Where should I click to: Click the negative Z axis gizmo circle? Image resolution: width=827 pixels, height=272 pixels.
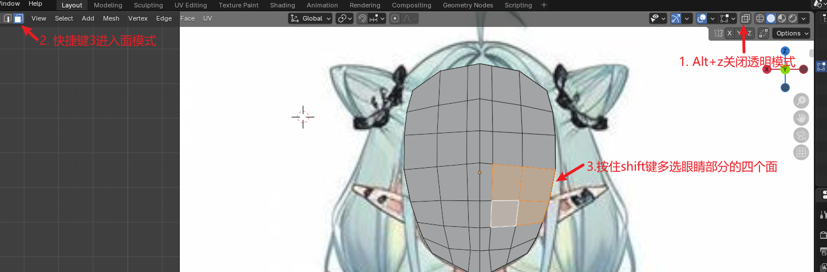click(785, 88)
